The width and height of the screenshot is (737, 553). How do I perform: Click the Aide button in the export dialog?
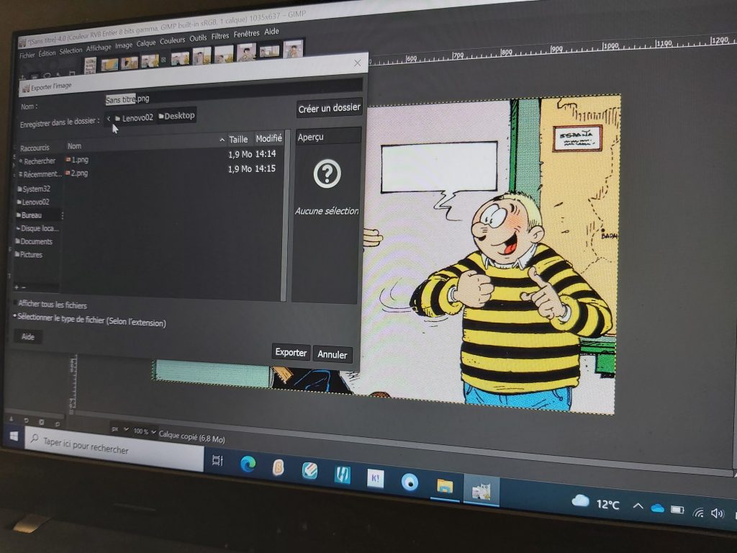pos(28,337)
